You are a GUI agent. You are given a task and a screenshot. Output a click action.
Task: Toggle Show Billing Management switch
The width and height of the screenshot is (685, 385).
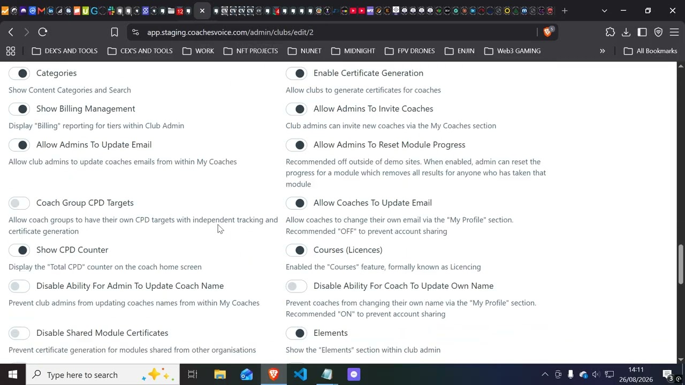coord(19,109)
